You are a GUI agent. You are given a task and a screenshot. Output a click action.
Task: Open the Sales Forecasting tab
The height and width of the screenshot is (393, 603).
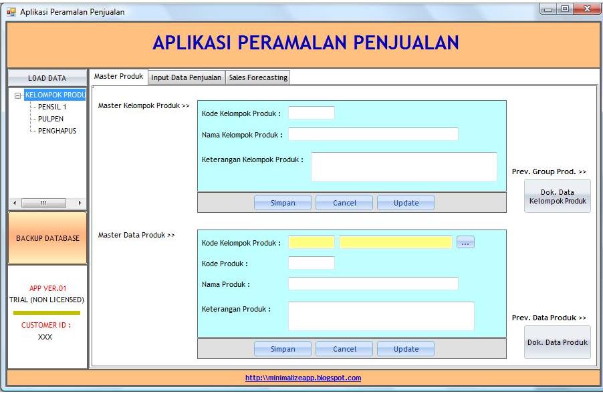[x=257, y=77]
